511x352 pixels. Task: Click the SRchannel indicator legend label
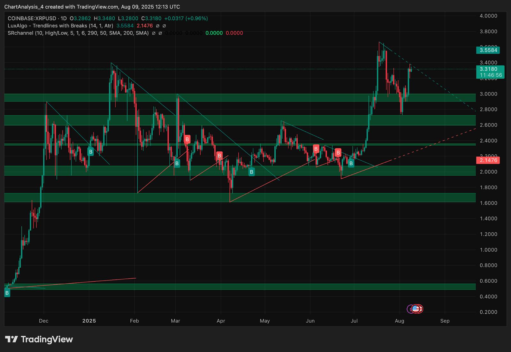click(x=78, y=33)
